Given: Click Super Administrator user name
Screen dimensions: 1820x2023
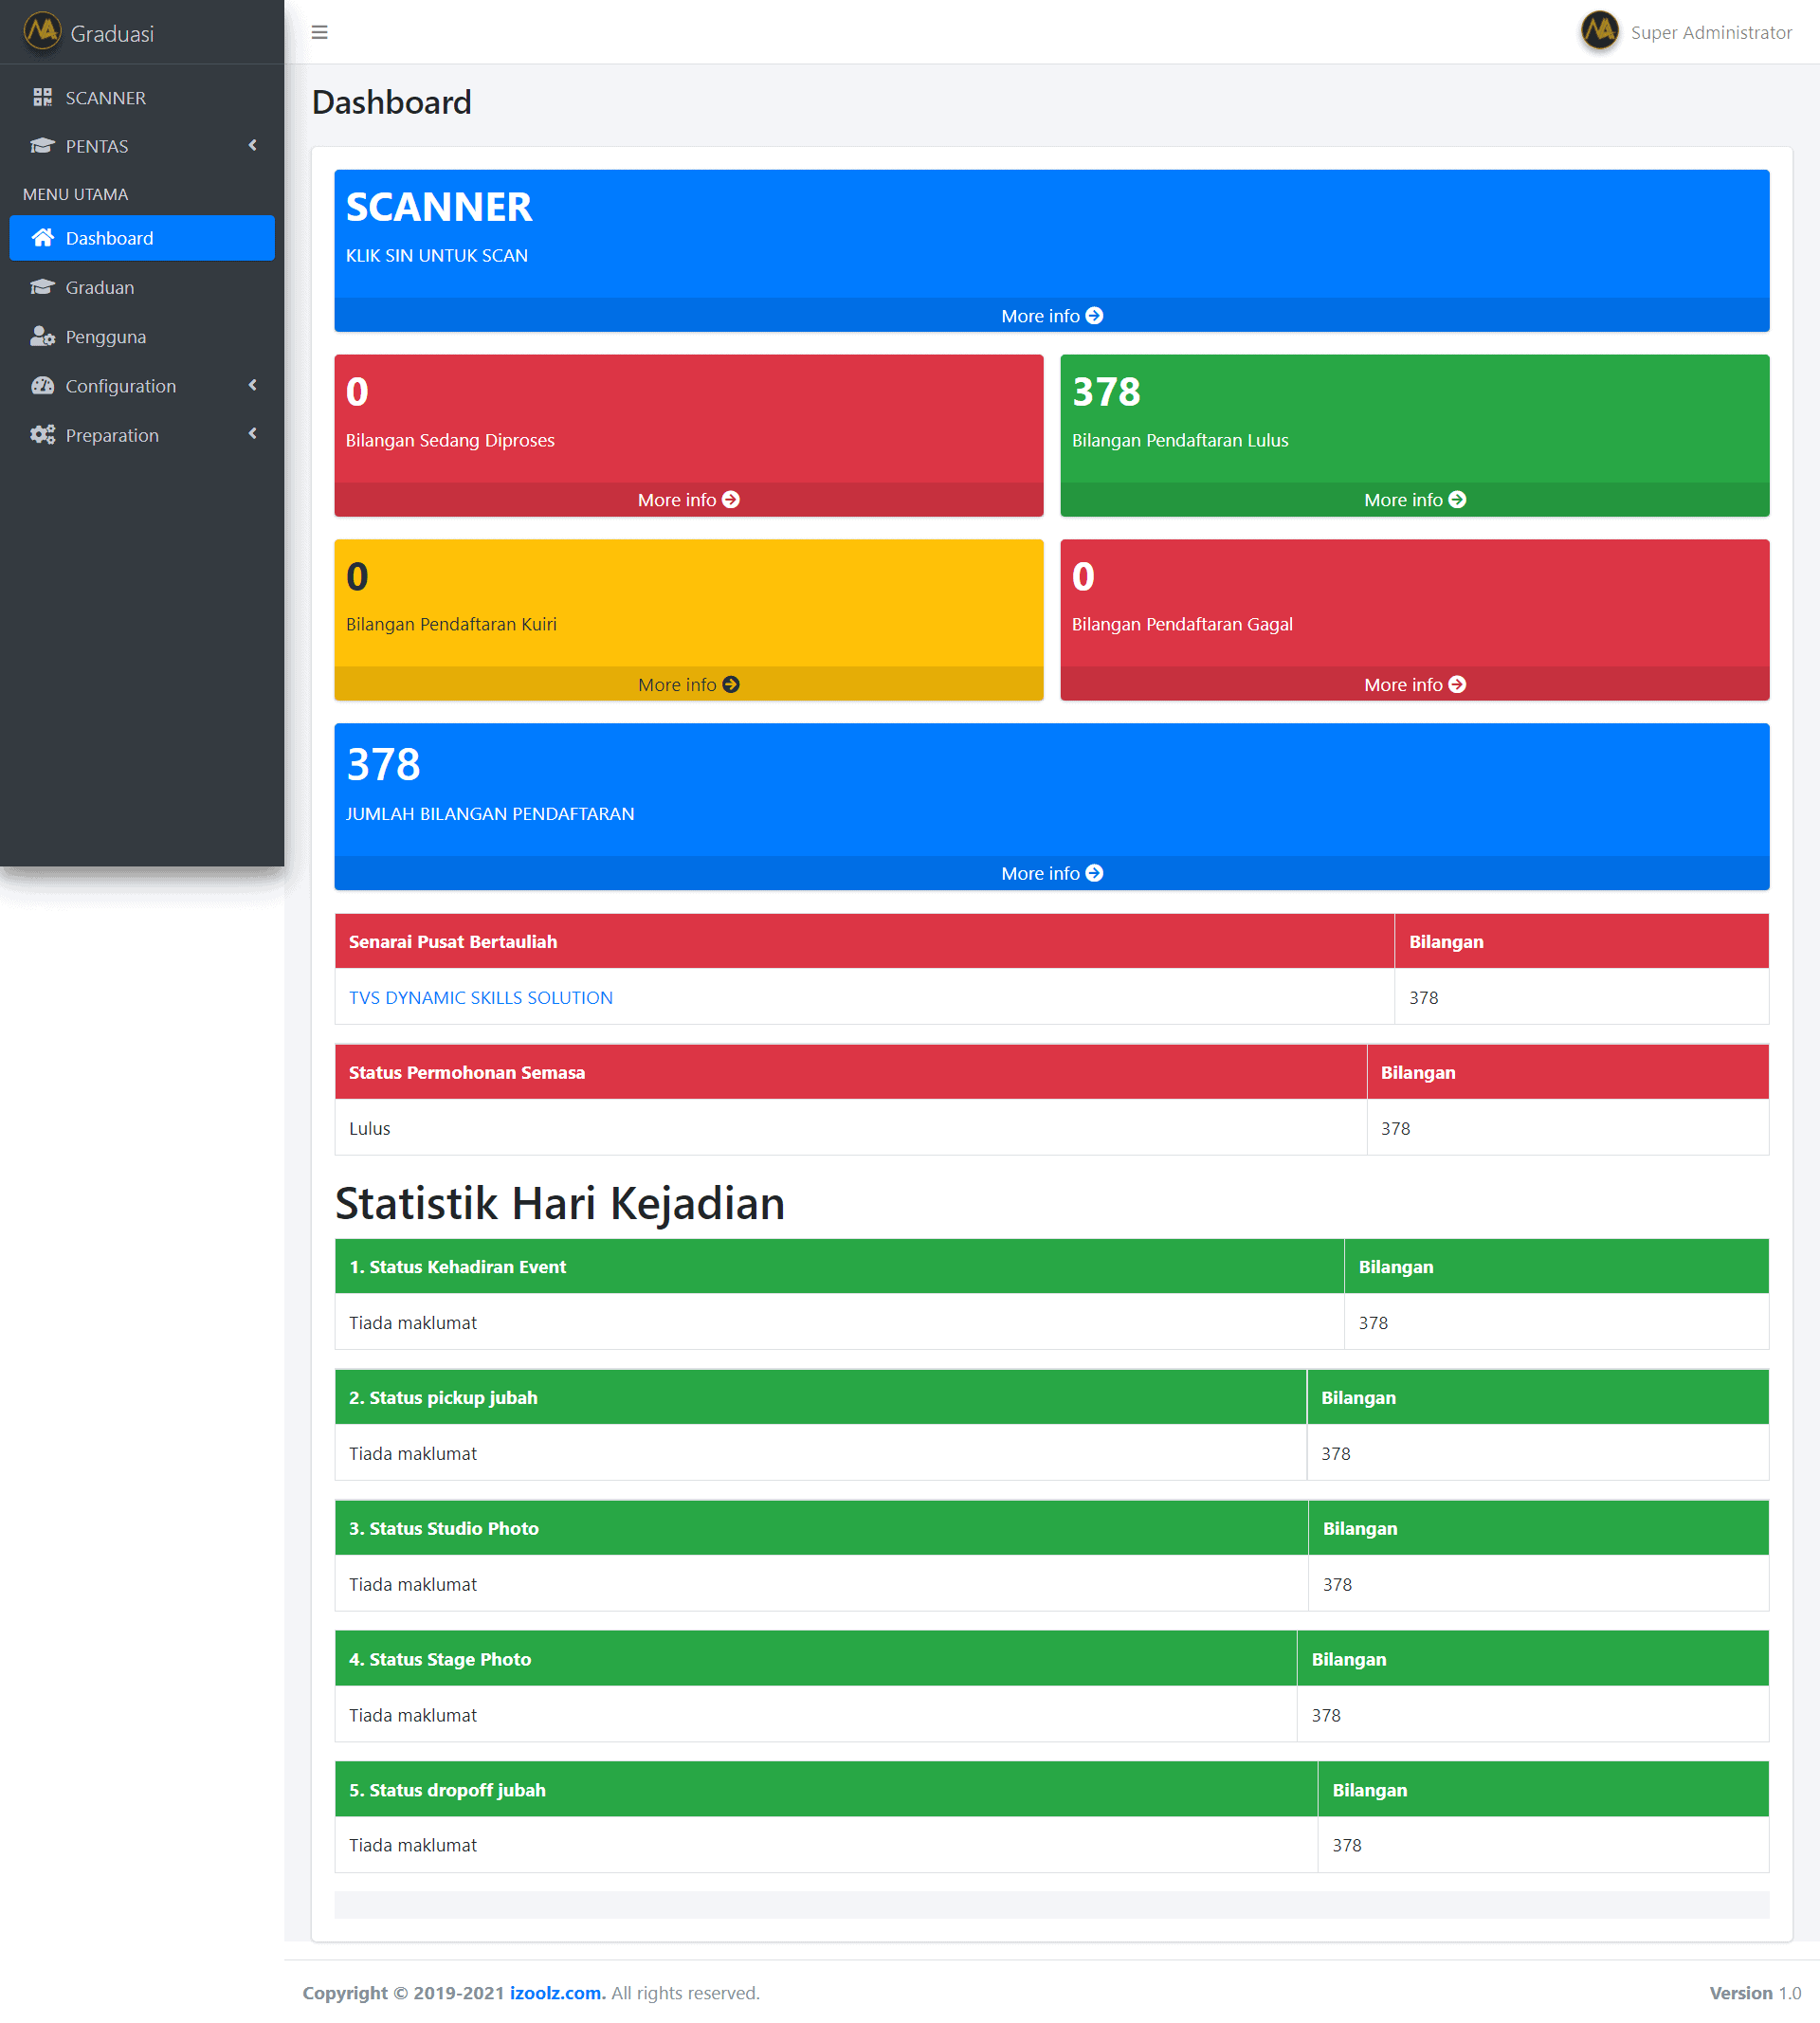Looking at the screenshot, I should (1710, 32).
